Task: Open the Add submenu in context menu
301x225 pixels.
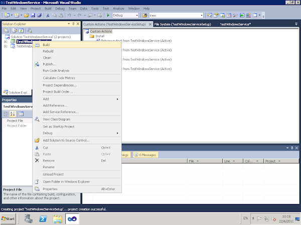Action: click(77, 99)
